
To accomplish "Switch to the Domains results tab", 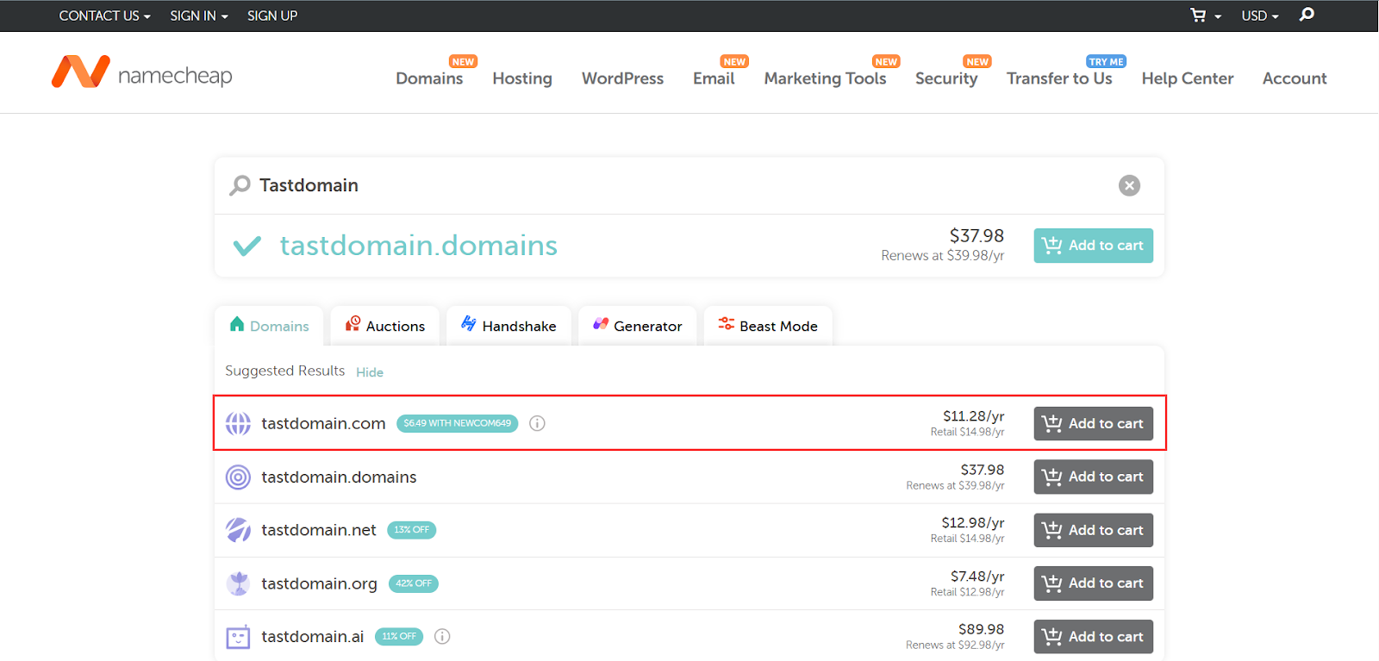I will tap(269, 326).
